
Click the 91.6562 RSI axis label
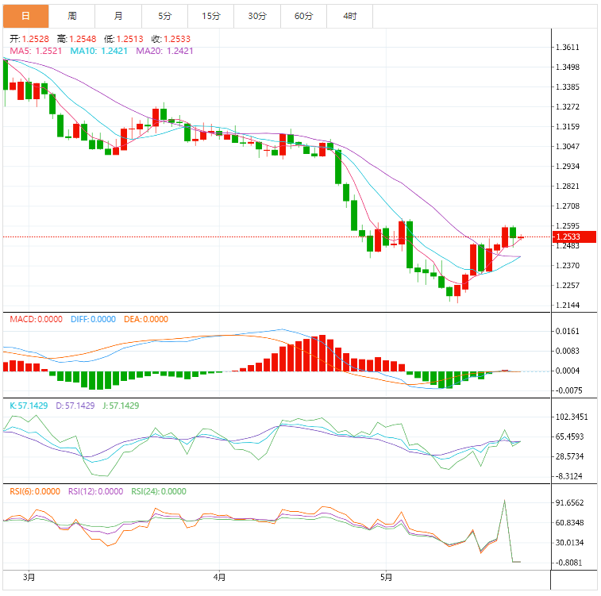[570, 503]
